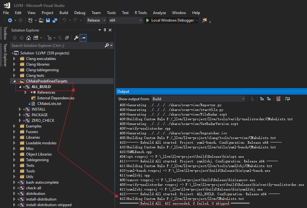Image resolution: width=307 pixels, height=208 pixels.
Task: Expand the Tablegenning folder
Action: tap(14, 160)
